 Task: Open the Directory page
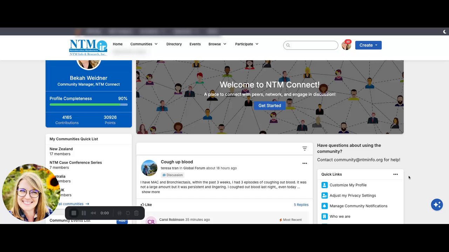174,44
